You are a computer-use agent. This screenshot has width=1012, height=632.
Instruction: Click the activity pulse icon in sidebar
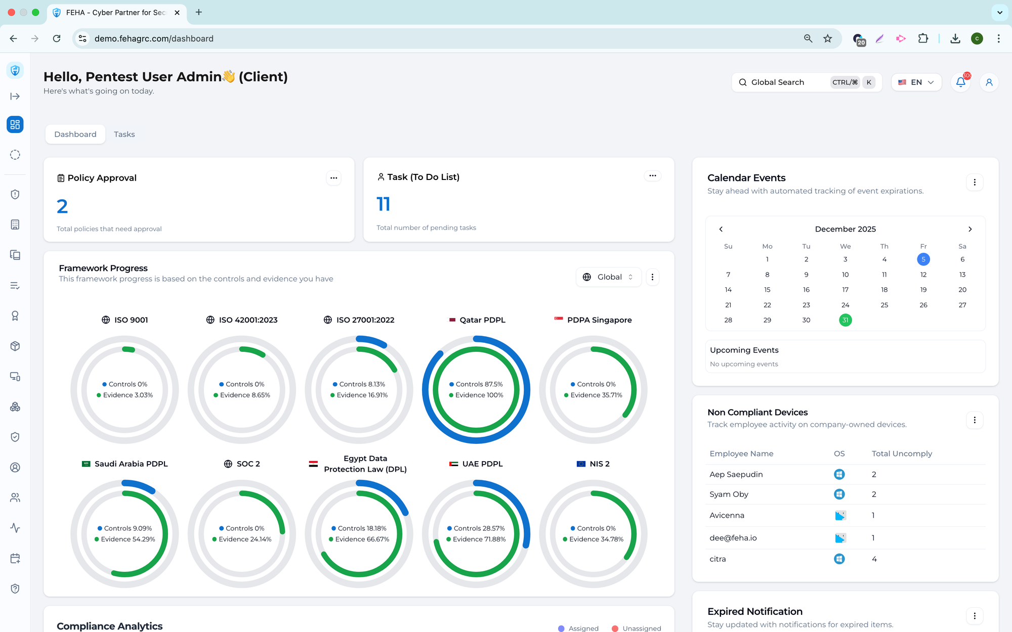(15, 528)
